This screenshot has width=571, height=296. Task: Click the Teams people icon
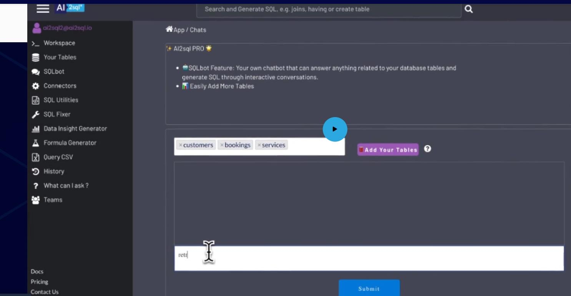(36, 200)
